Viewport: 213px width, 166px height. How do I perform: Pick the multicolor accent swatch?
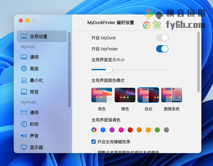tap(94, 130)
